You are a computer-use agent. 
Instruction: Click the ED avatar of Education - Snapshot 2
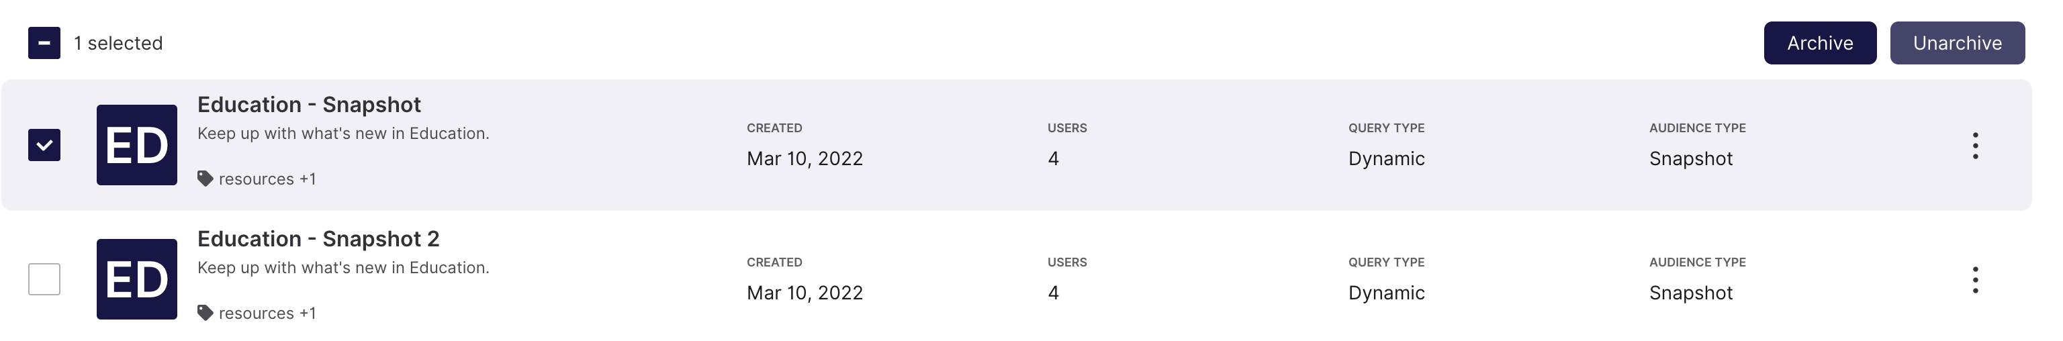[137, 279]
